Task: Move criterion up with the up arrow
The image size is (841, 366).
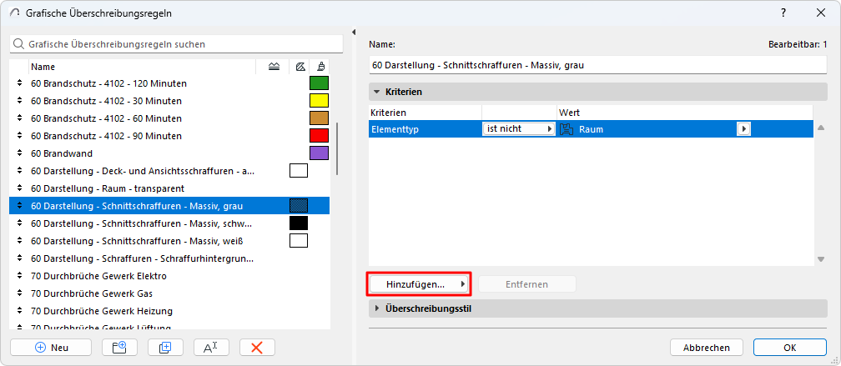Action: click(821, 128)
